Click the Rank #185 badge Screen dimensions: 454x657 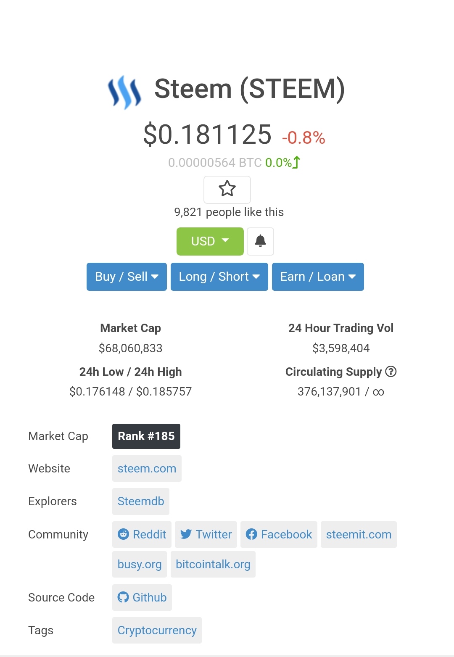tap(146, 436)
